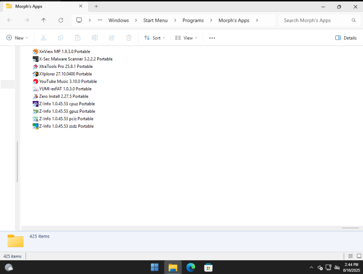Select XYplorer 27.10.0400 Portable name

pyautogui.click(x=66, y=74)
